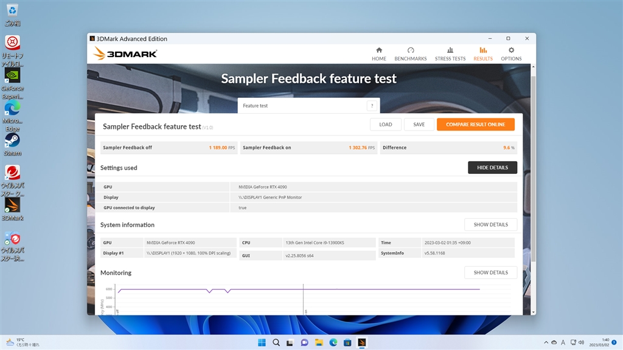Click COMPARE RESULT ONLINE
The height and width of the screenshot is (350, 623).
[476, 124]
